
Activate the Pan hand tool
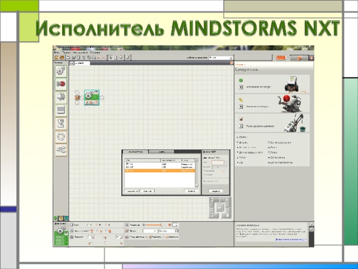[x=116, y=58]
